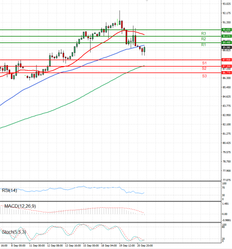Click the 1.481 MACD axis value
This screenshot has height=249, width=232.
[225, 204]
